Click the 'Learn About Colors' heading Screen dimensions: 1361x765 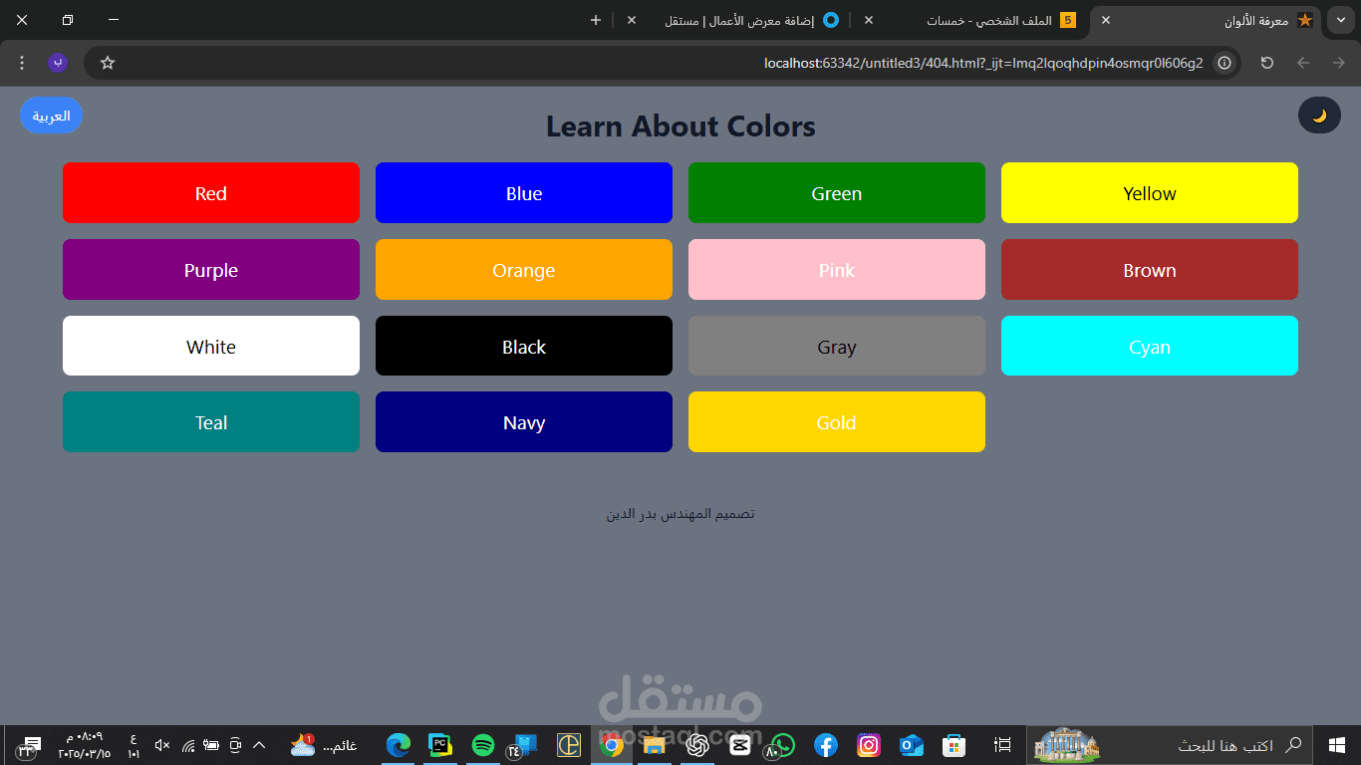680,127
